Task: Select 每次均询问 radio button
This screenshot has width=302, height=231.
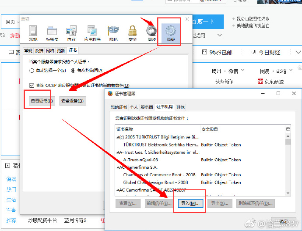Action: click(73, 71)
